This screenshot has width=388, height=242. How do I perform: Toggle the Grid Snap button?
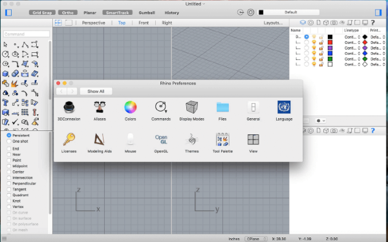(x=42, y=13)
